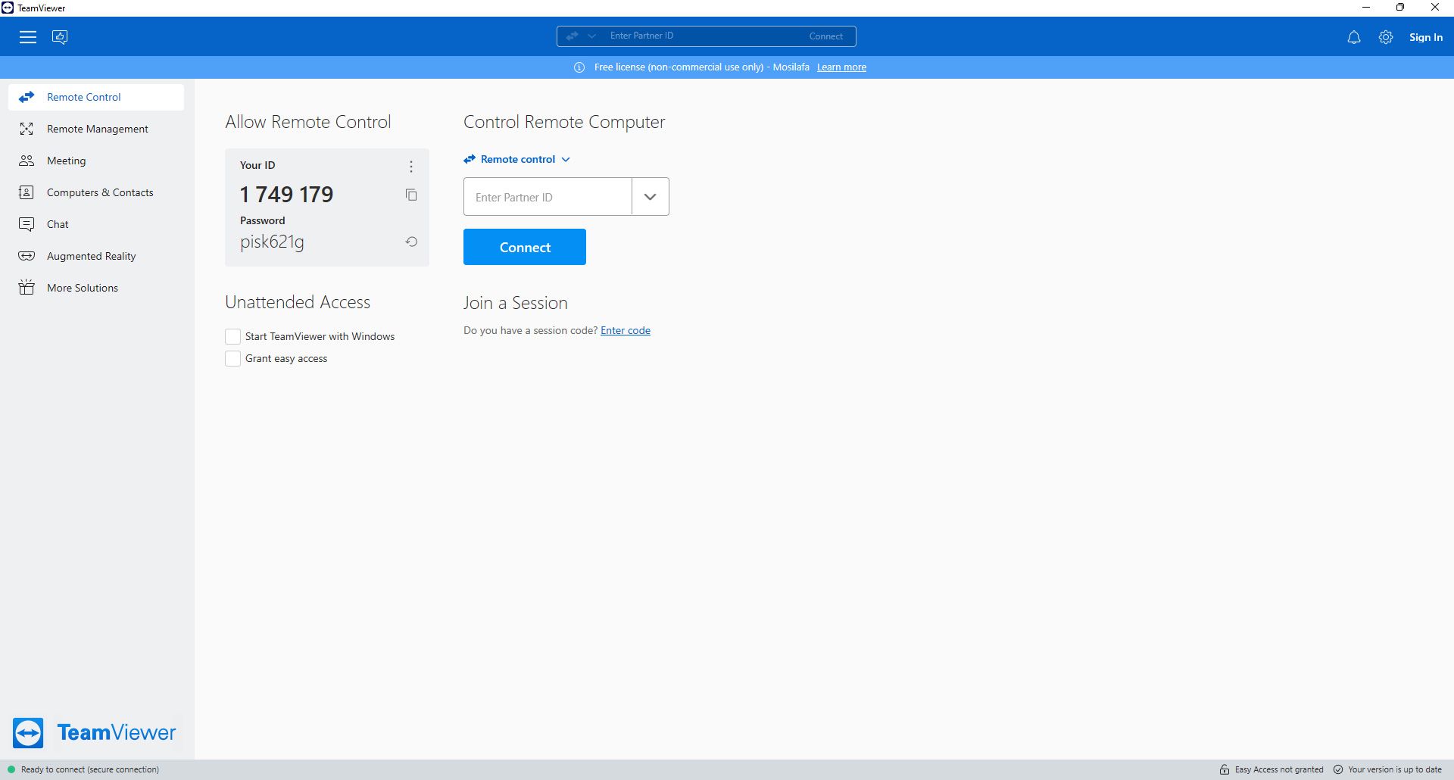Click the TeamViewer logo at bottom left

[x=94, y=732]
